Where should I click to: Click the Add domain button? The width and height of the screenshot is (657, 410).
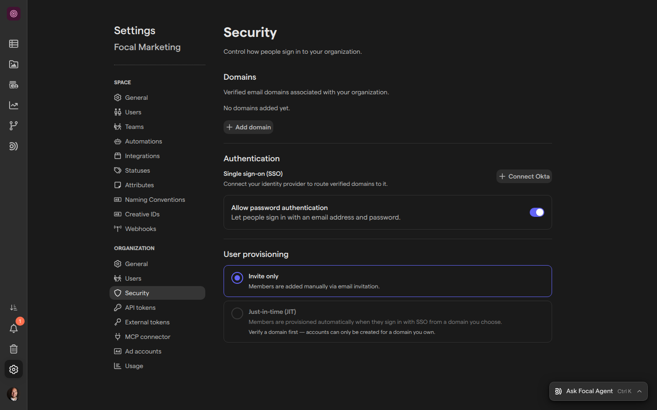click(x=249, y=127)
